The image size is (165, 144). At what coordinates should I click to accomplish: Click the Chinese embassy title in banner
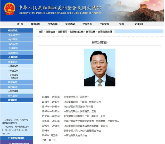click(60, 8)
